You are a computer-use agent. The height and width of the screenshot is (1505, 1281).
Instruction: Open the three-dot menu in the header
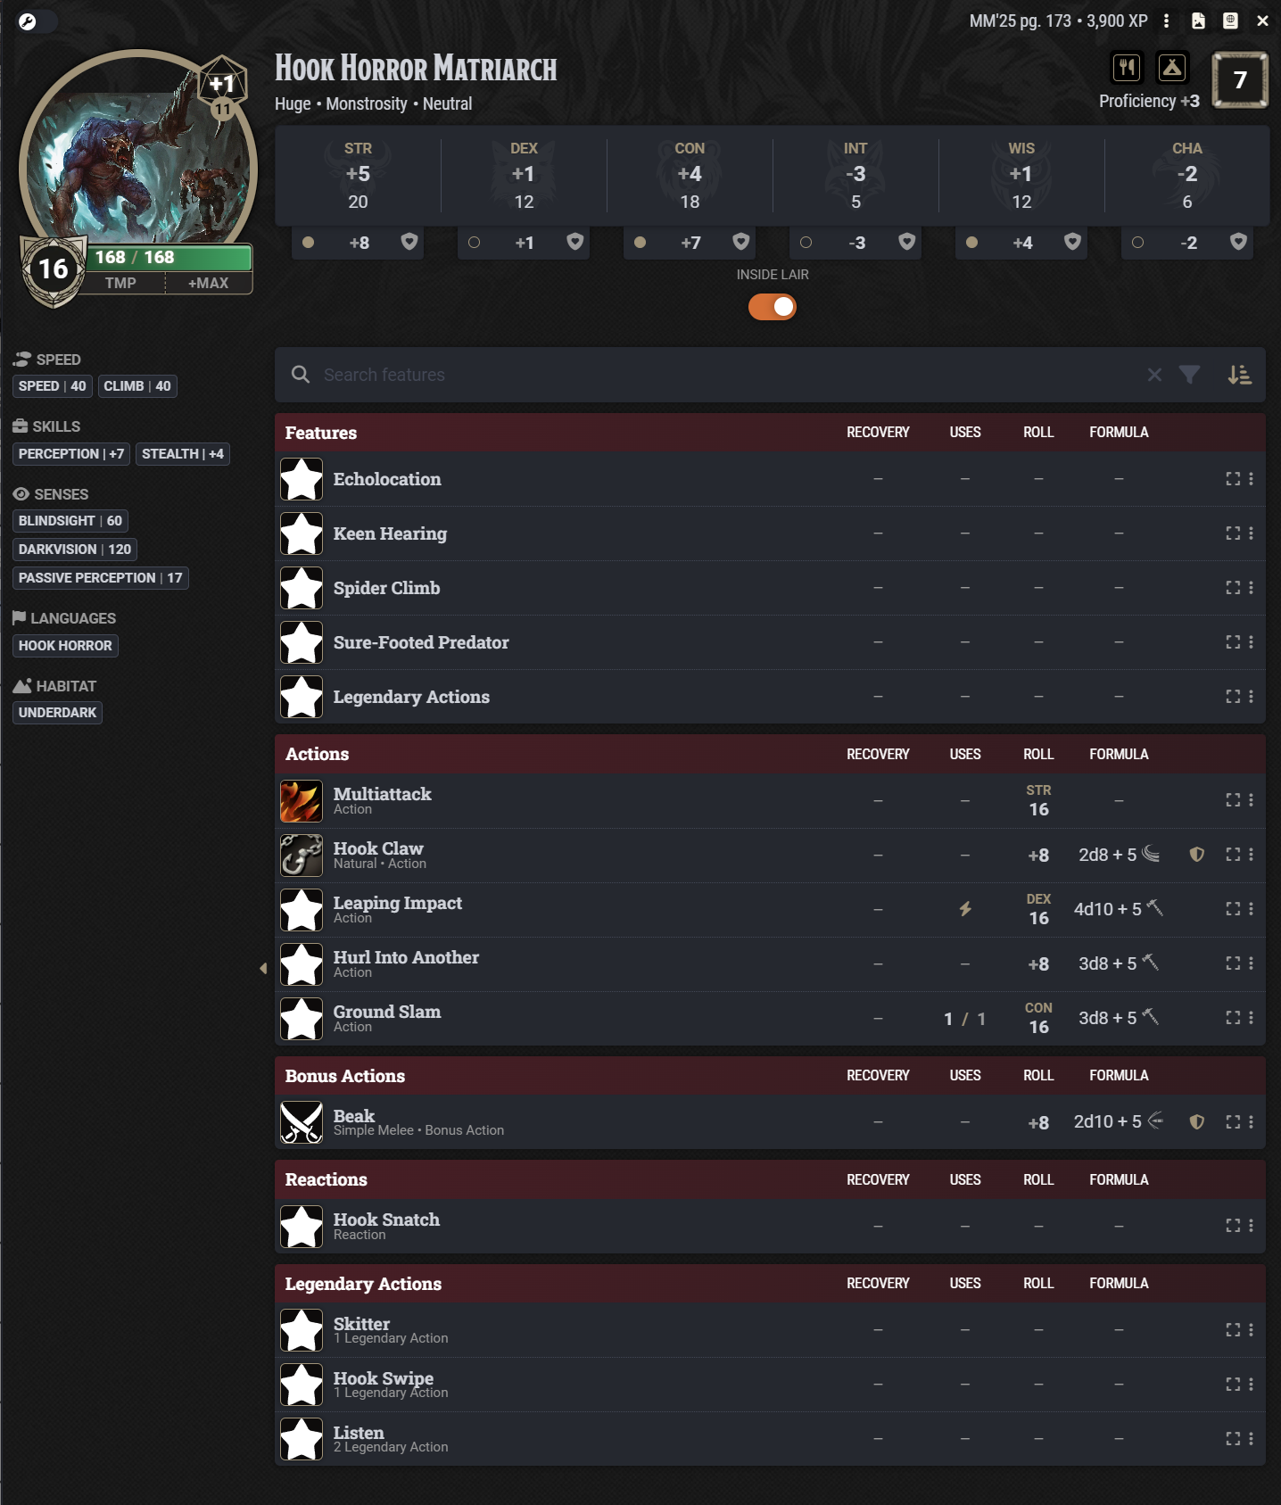(1166, 21)
